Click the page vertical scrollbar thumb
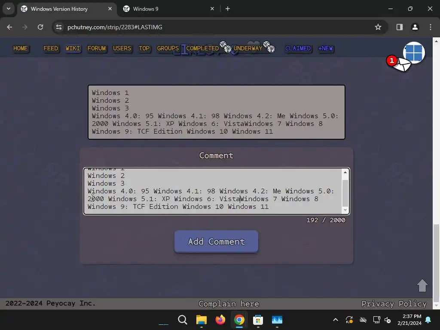The width and height of the screenshot is (440, 330). (436, 263)
